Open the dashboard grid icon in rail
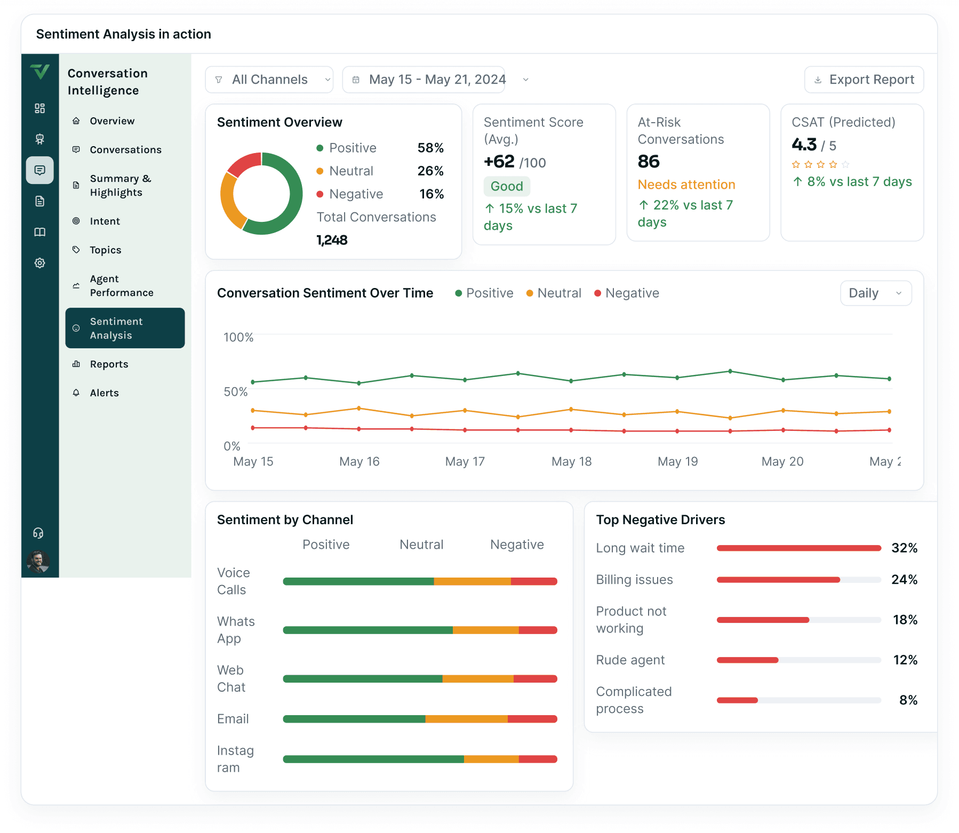This screenshot has height=833, width=959. pyautogui.click(x=40, y=108)
